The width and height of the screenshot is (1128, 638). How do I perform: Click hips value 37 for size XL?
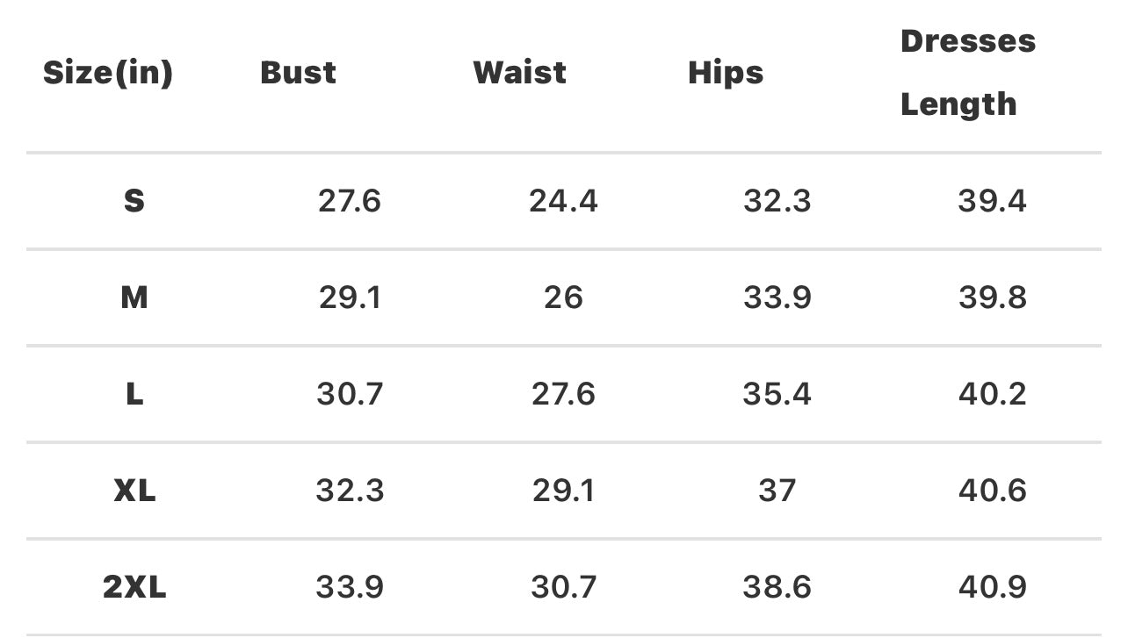777,491
